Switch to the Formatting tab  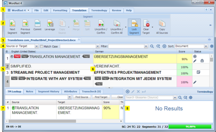(60, 10)
